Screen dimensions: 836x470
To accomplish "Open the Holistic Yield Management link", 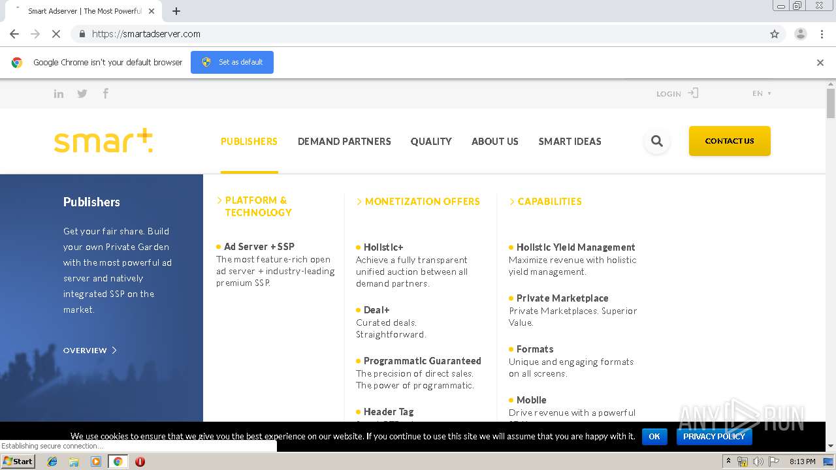I will click(575, 247).
